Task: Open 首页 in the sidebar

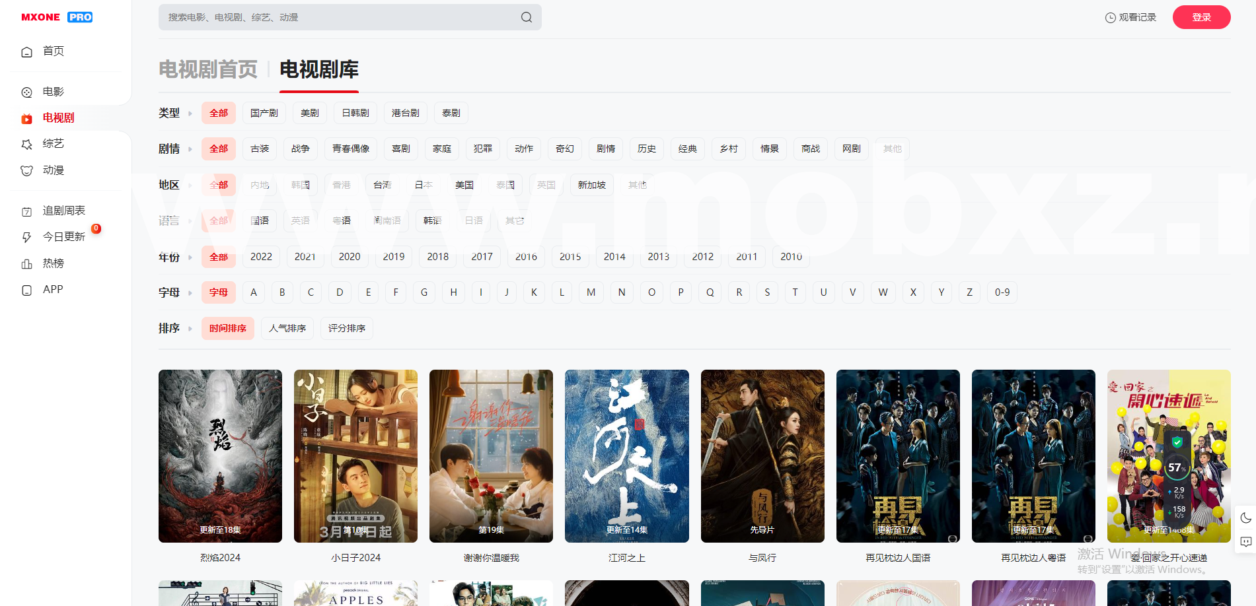Action: pos(54,51)
